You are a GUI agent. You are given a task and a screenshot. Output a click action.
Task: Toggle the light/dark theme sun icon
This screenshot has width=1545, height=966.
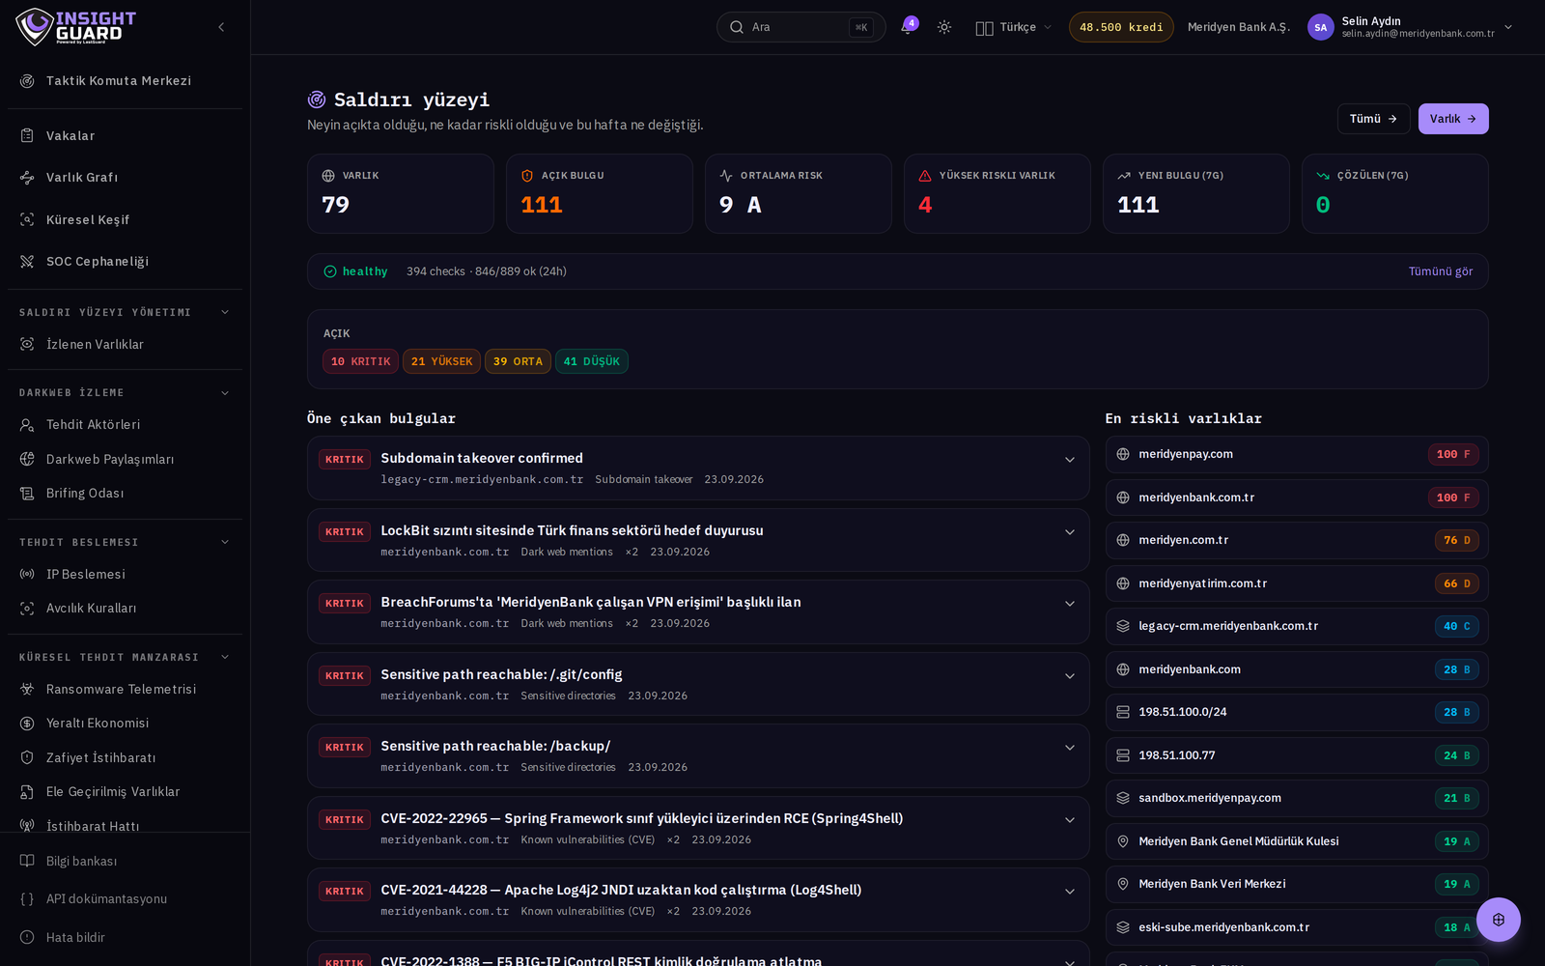click(944, 27)
